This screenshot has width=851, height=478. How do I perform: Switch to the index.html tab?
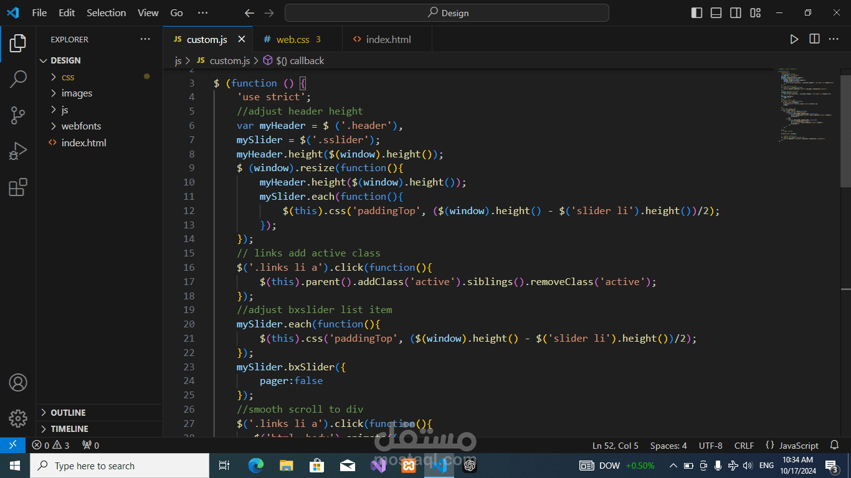pos(387,39)
